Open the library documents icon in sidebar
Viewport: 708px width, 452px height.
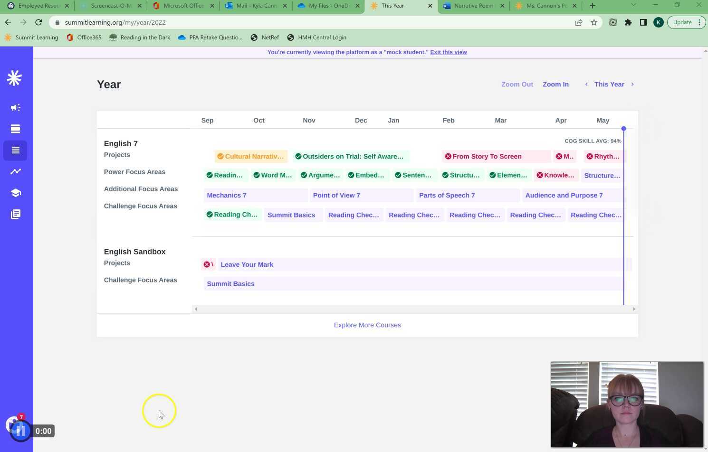16,214
